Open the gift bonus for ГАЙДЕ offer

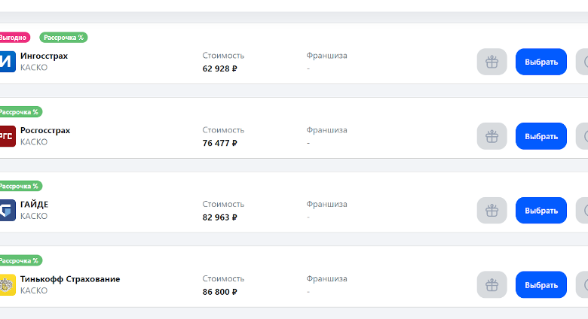[x=492, y=210]
